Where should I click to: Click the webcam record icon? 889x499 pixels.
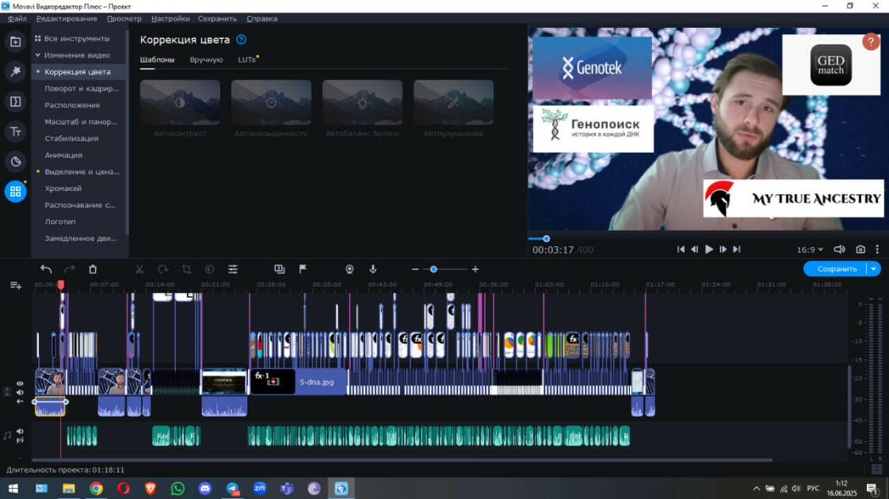(x=350, y=269)
